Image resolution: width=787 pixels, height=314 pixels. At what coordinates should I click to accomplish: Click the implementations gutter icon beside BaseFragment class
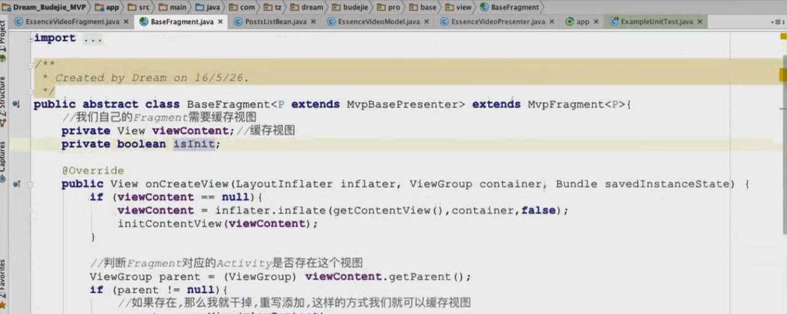pyautogui.click(x=17, y=104)
